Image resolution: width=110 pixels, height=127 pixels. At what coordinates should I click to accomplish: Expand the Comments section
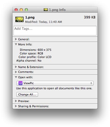pos(16,72)
